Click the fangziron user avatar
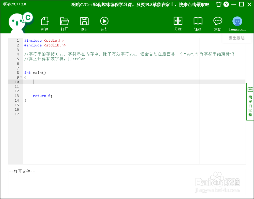The height and width of the screenshot is (199, 254). point(237,22)
